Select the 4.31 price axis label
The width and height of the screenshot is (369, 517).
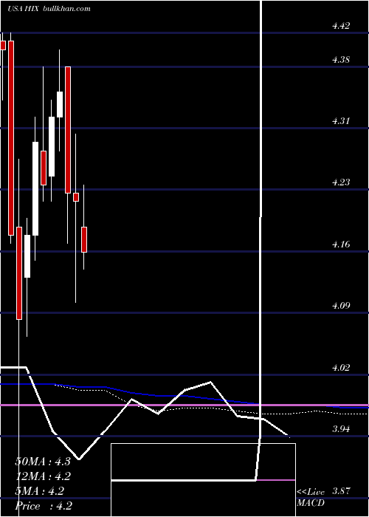341,121
